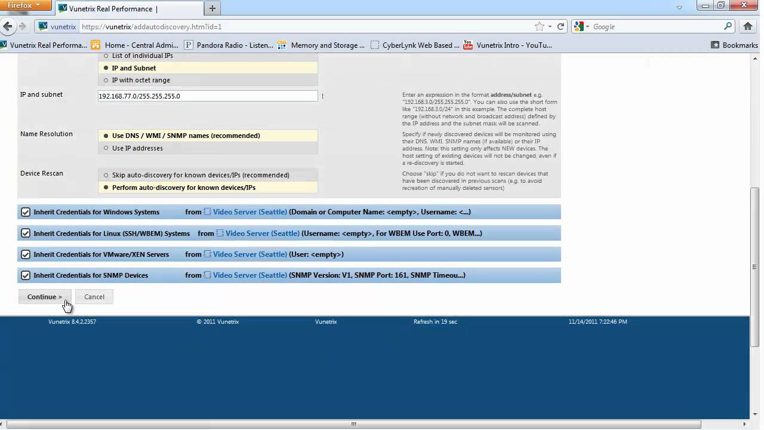The width and height of the screenshot is (764, 430).
Task: Click the vertical scrollbar up arrow
Action: 755,58
